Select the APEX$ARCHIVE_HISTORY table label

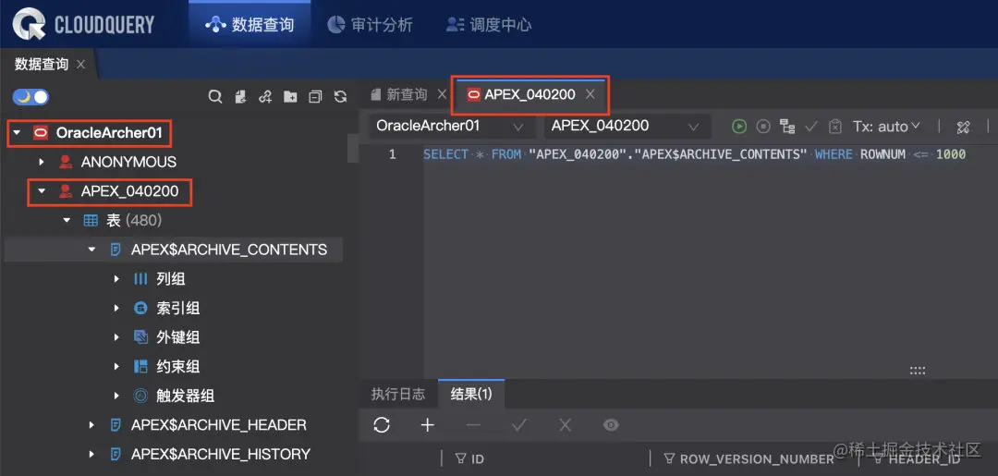221,455
